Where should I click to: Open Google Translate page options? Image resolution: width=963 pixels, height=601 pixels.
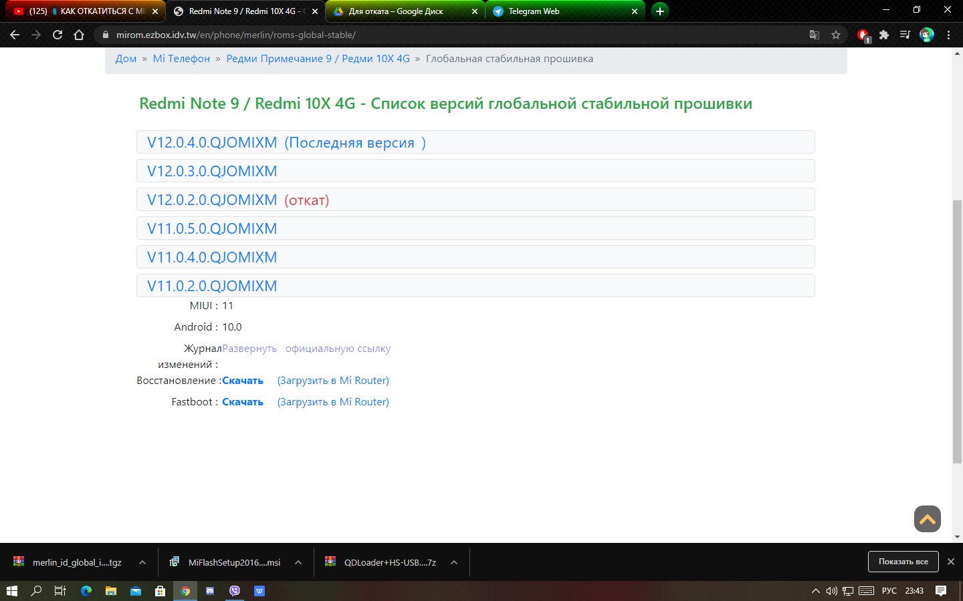(x=815, y=35)
